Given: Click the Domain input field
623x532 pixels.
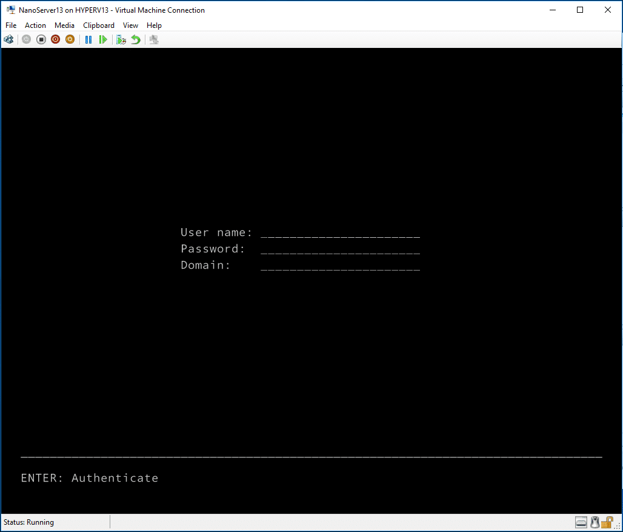Looking at the screenshot, I should [x=340, y=265].
